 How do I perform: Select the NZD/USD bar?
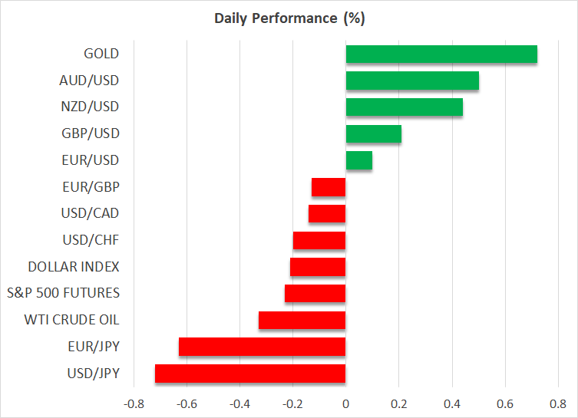405,107
